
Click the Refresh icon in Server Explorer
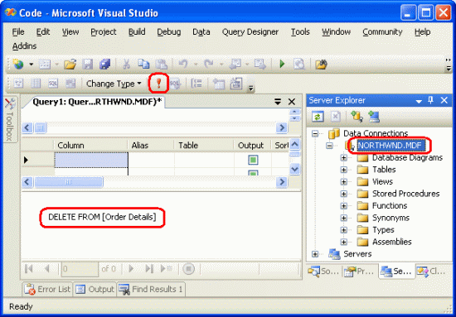coord(318,117)
